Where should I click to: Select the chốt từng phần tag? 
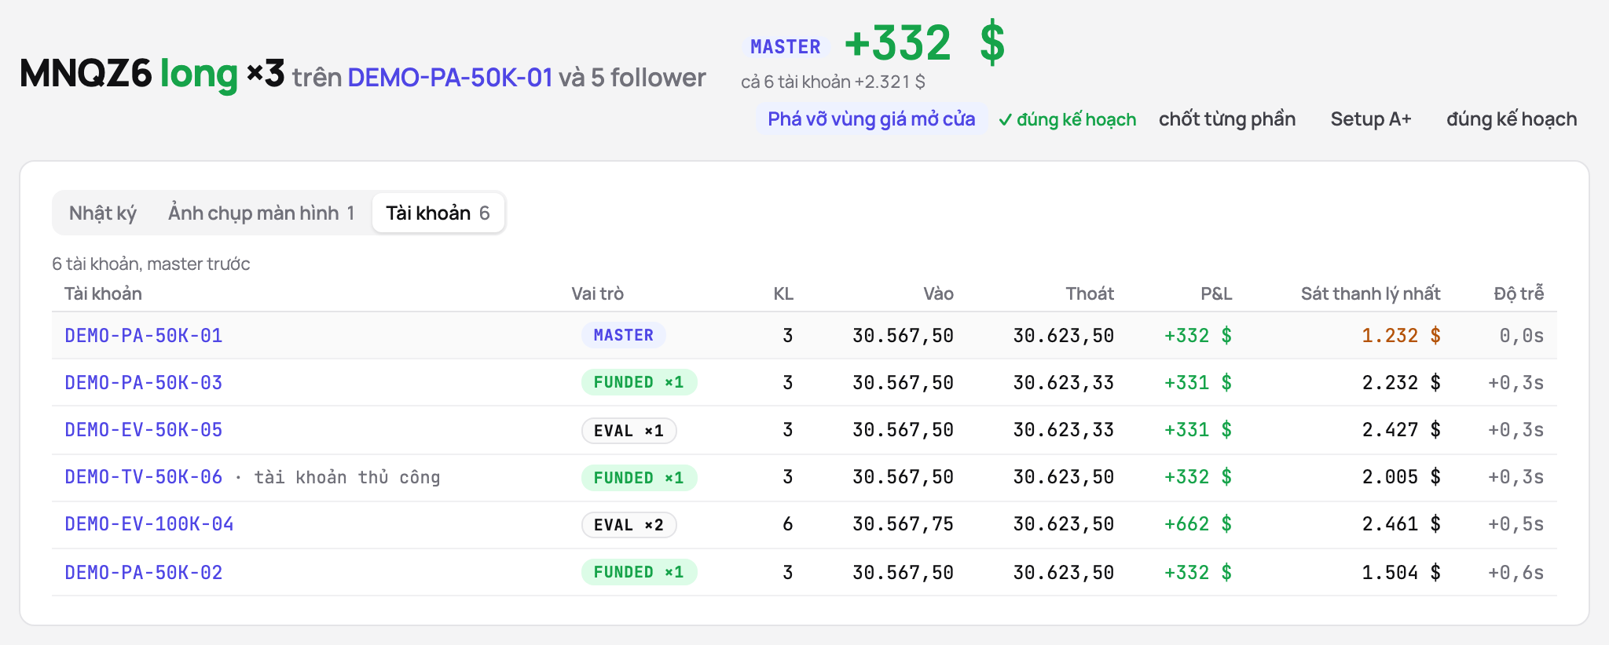tap(1227, 119)
